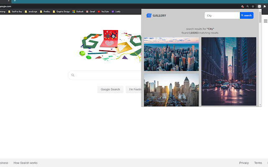Open the Terms footer link

[258, 163]
